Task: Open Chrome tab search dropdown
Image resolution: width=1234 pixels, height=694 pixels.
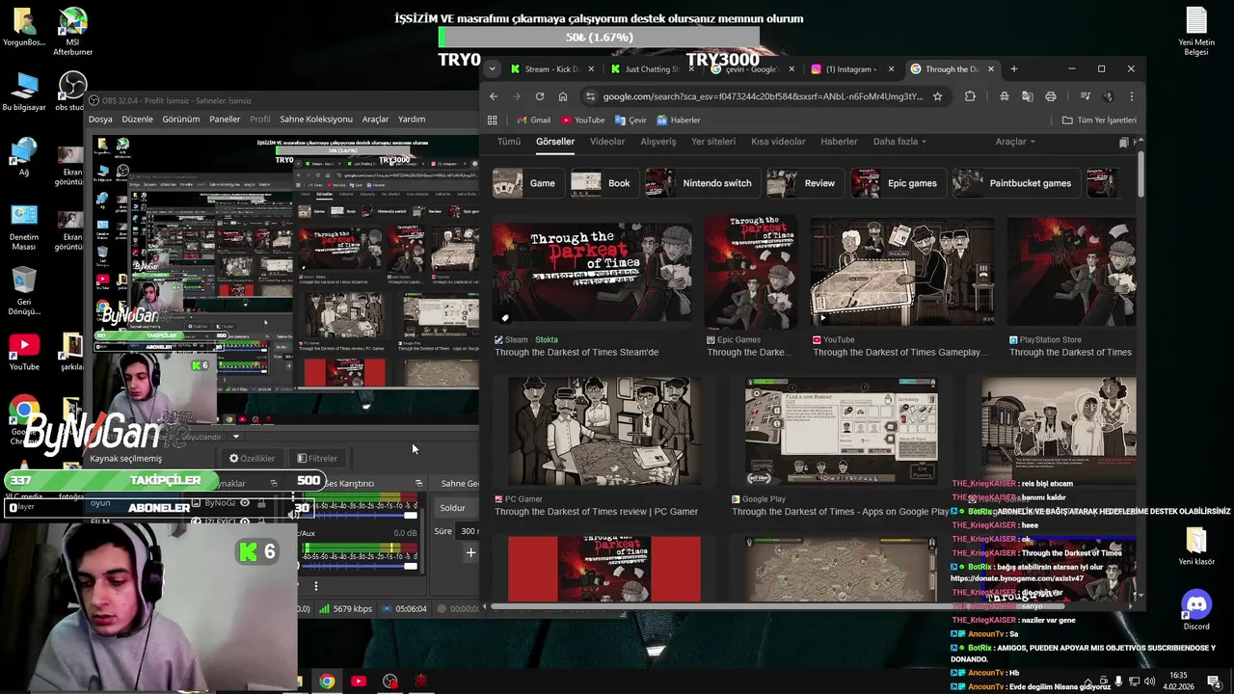Action: (x=493, y=68)
